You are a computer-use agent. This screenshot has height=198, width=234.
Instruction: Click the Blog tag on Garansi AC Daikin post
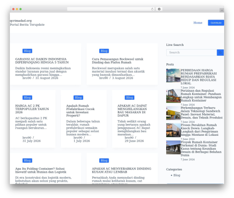27,51
